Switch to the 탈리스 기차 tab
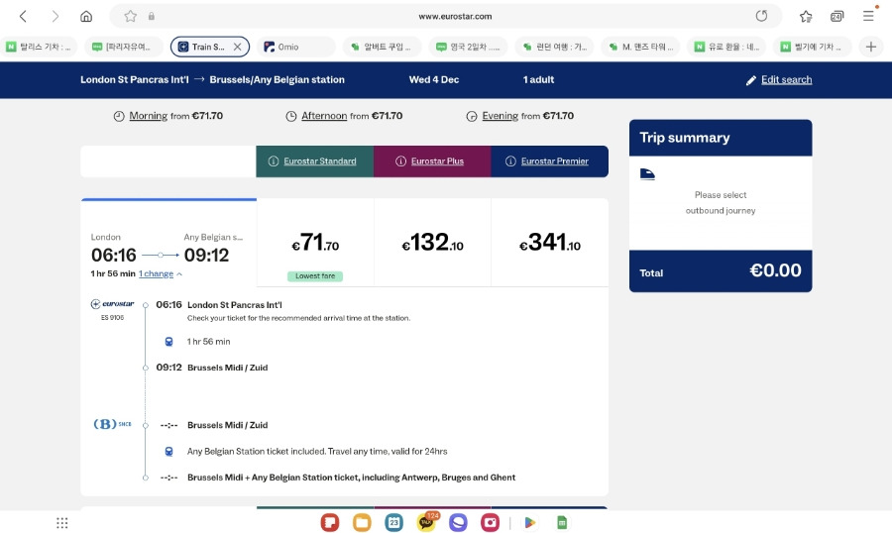The height and width of the screenshot is (533, 892). 39,47
